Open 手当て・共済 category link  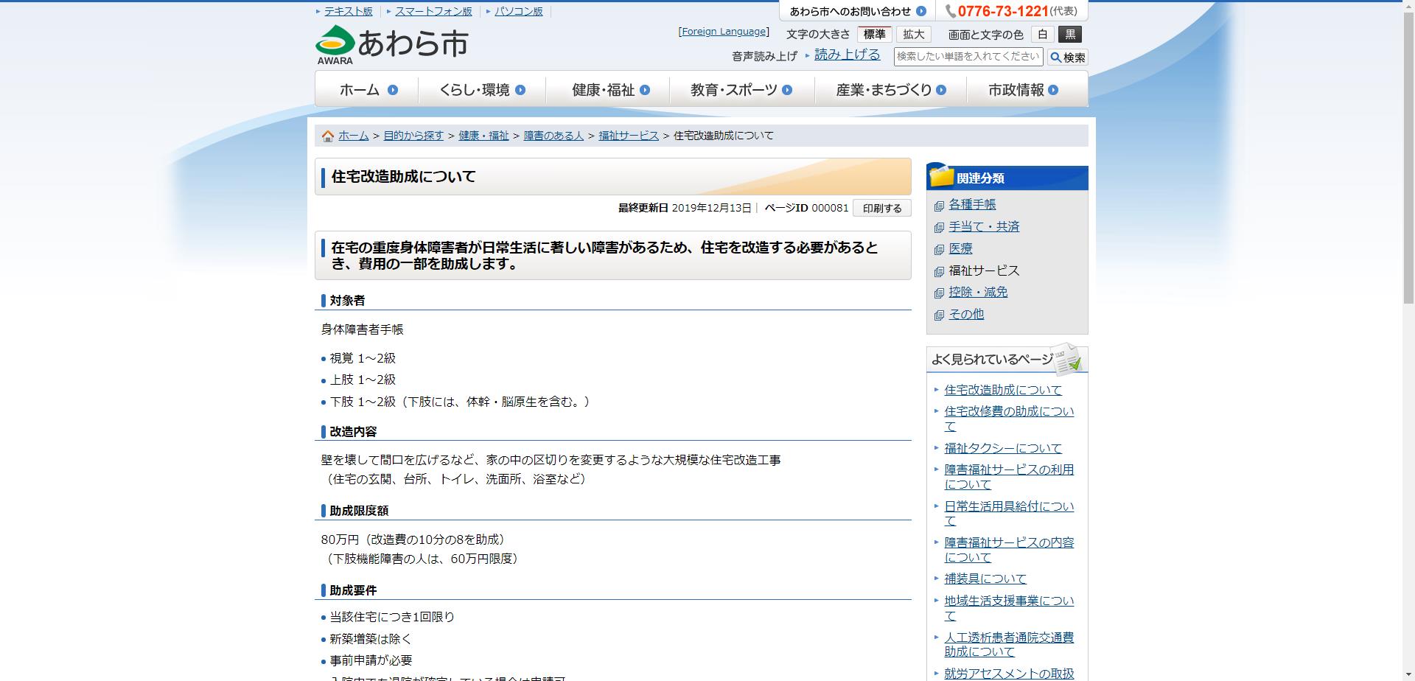[x=984, y=227]
